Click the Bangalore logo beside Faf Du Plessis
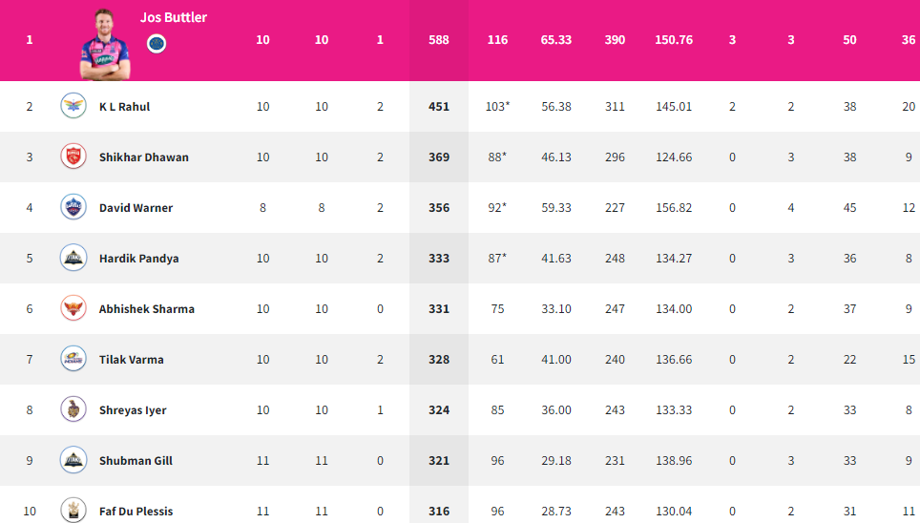Screen dimensions: 920x523 click(x=73, y=510)
